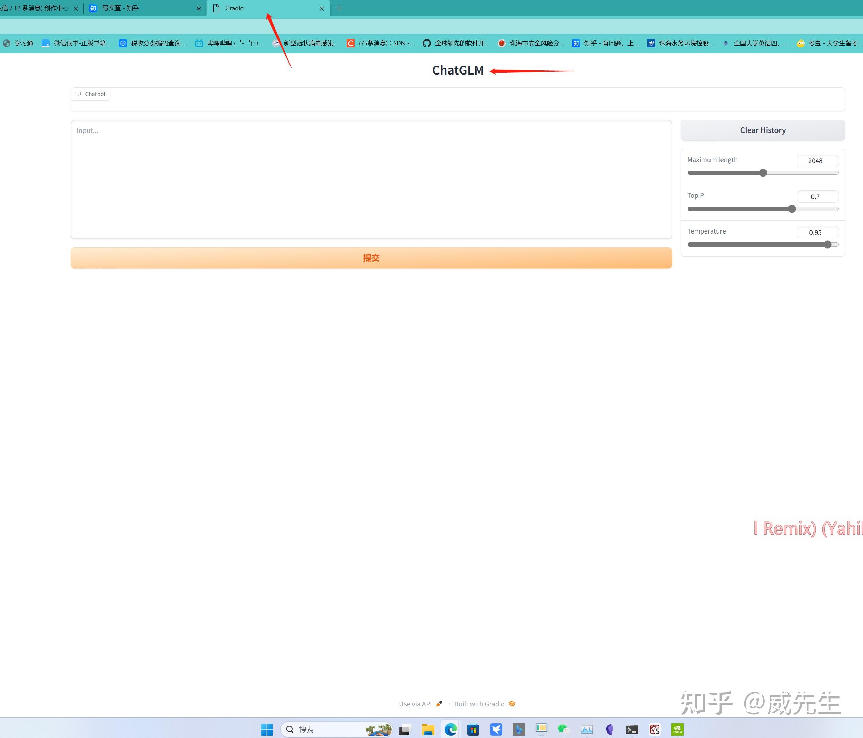
Task: Open Microsoft Store from taskbar
Action: pos(473,729)
